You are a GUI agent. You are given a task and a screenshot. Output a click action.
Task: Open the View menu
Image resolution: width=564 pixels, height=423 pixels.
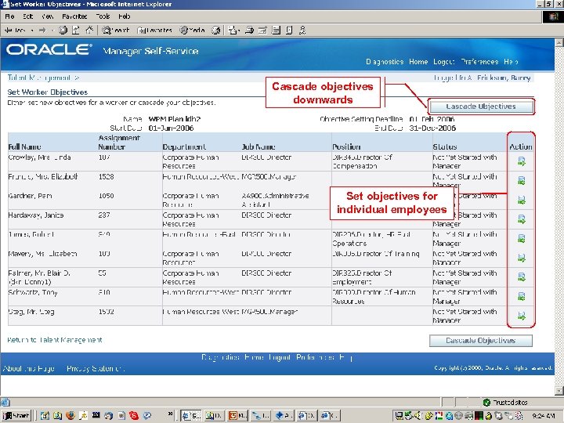[48, 16]
